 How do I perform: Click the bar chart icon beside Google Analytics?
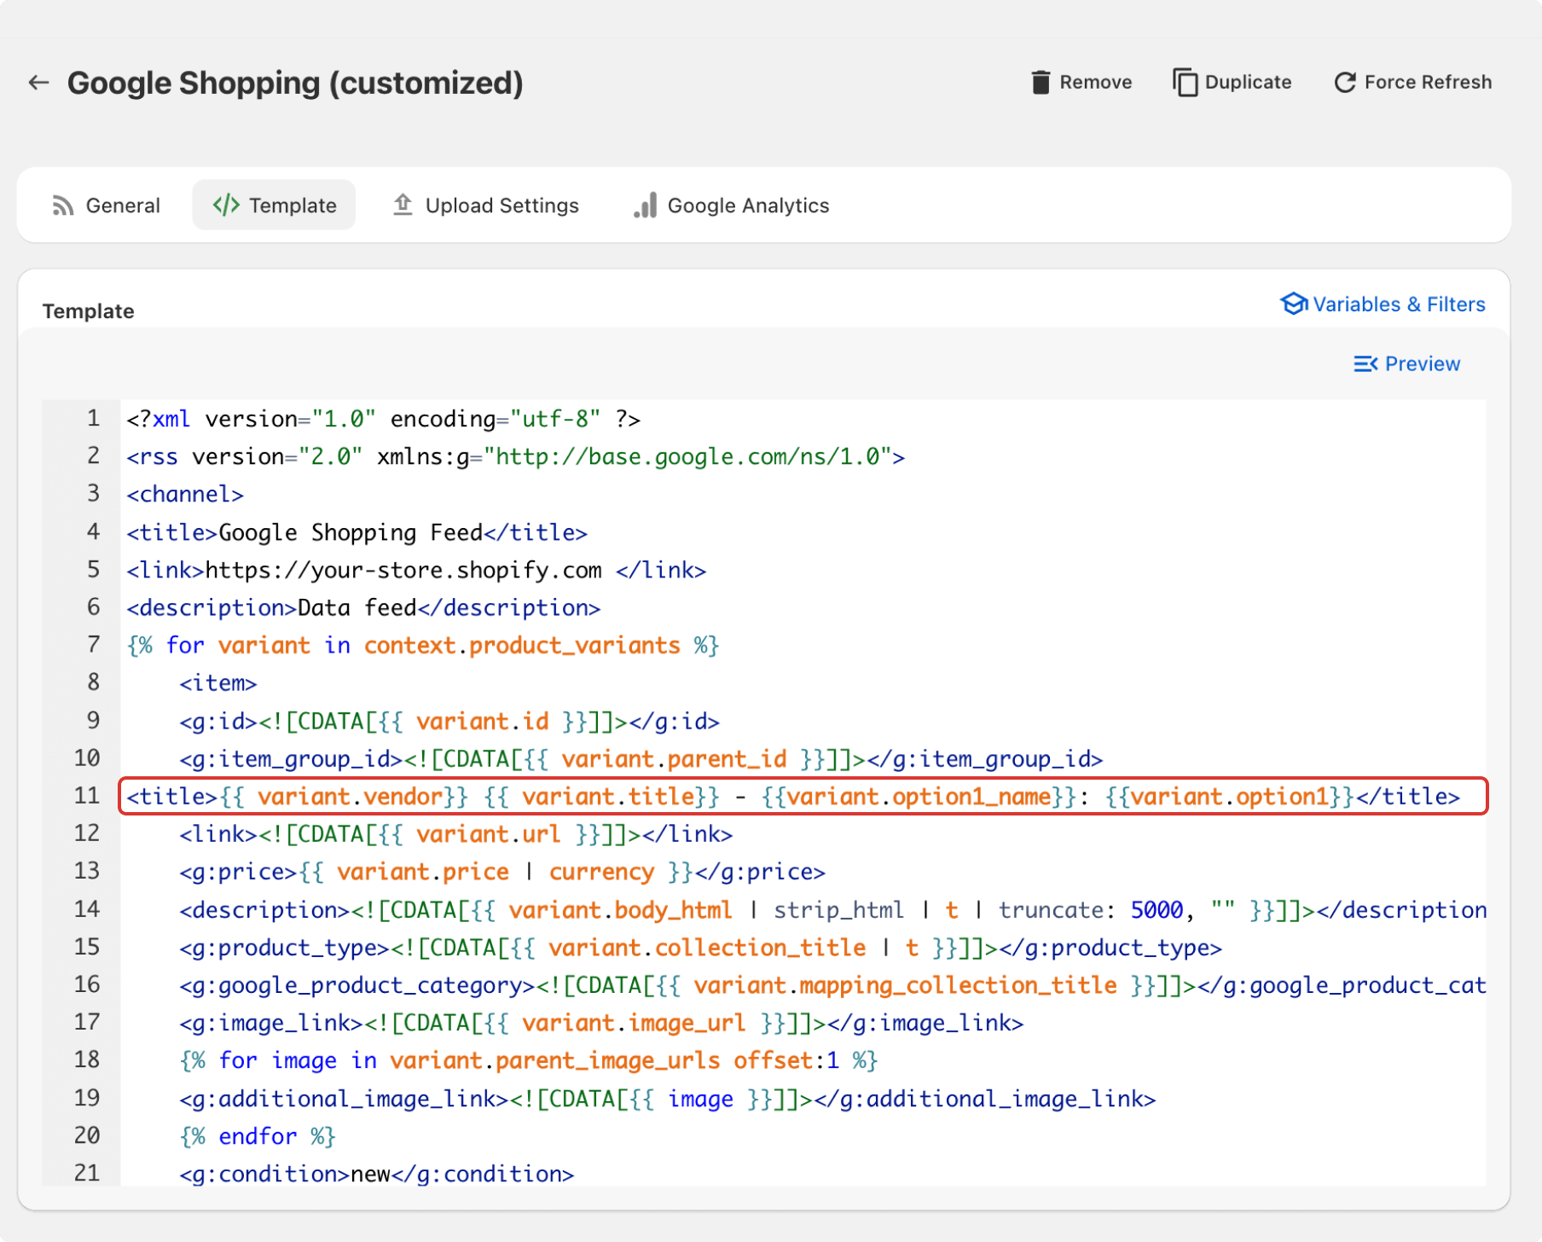click(x=646, y=206)
